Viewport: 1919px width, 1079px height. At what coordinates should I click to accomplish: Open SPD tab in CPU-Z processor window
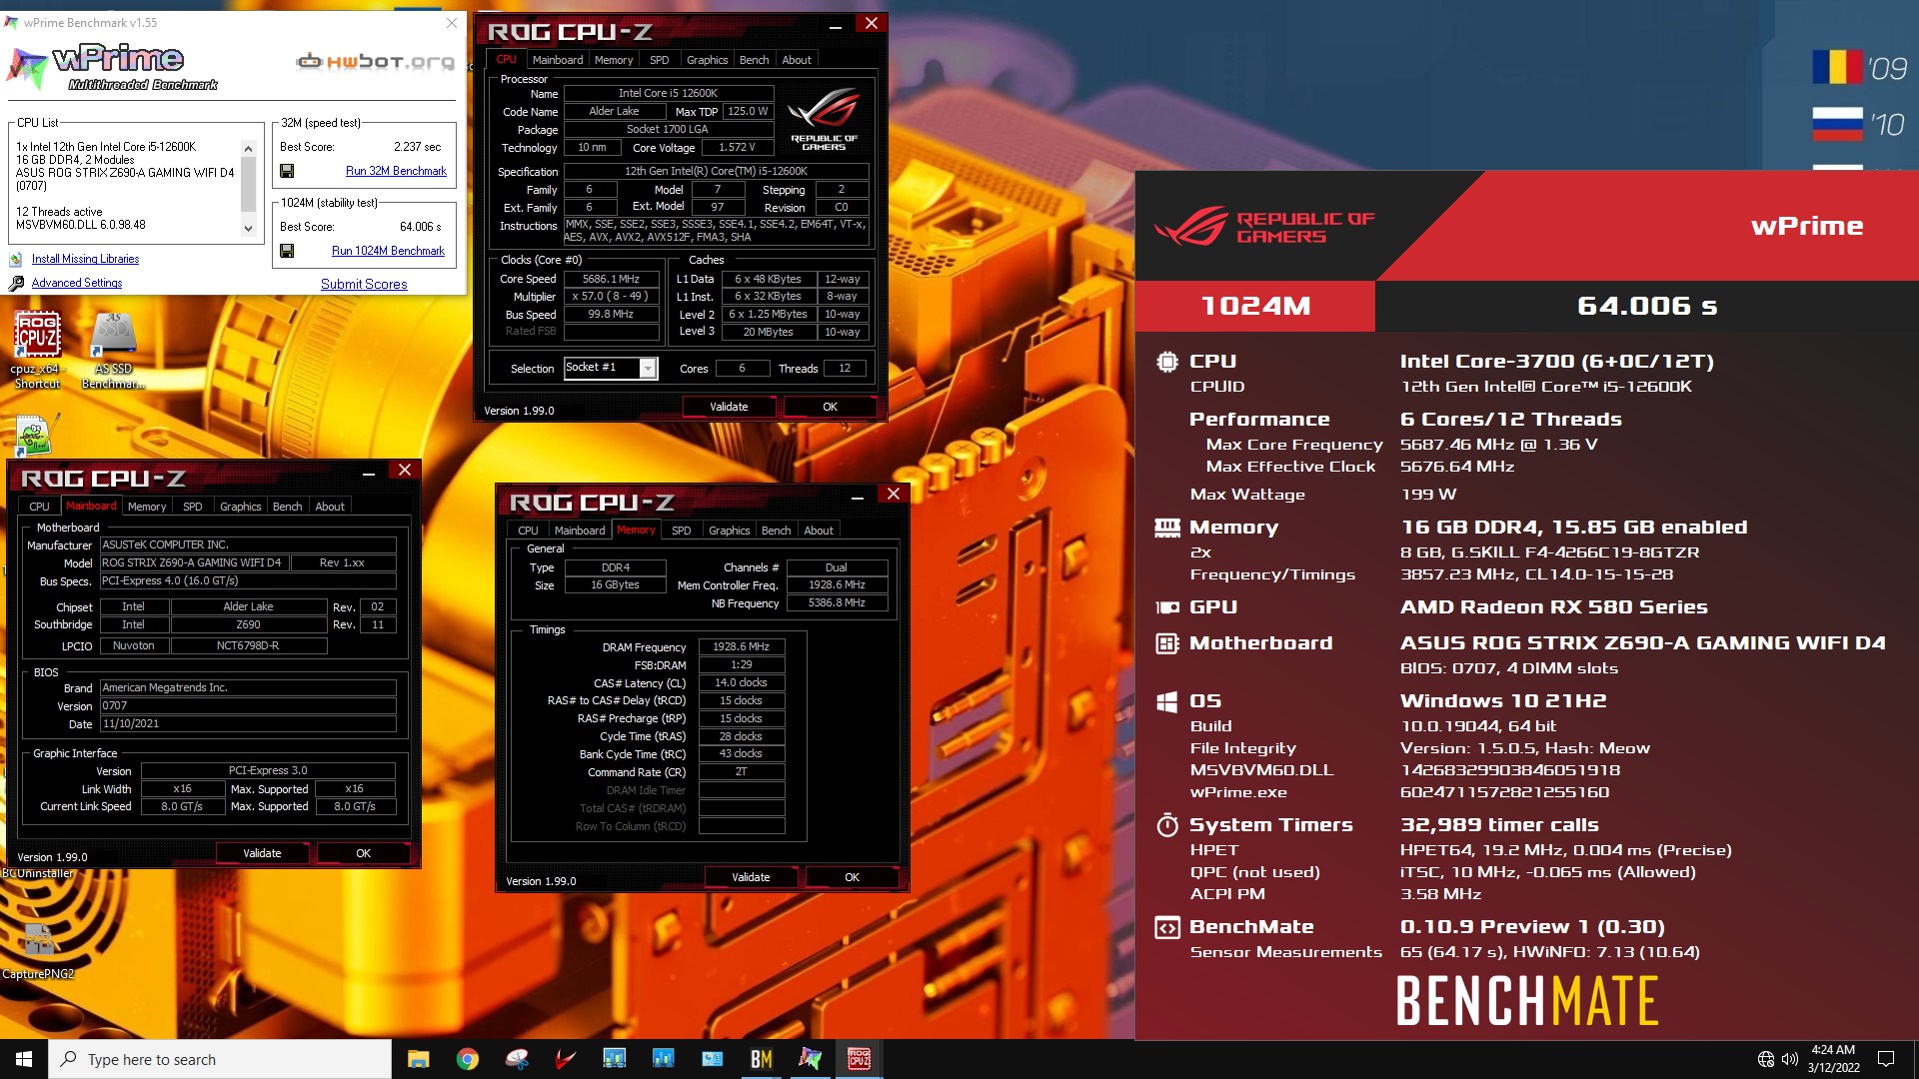660,60
